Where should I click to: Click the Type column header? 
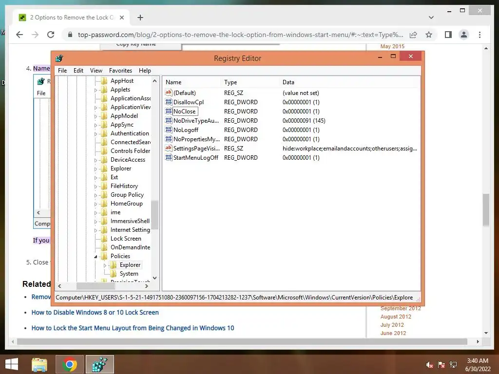250,82
